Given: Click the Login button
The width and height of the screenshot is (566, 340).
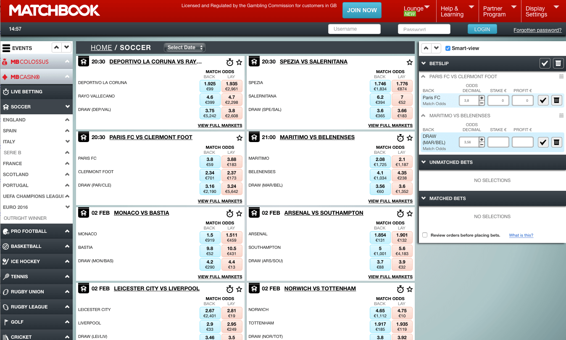Looking at the screenshot, I should coord(482,29).
